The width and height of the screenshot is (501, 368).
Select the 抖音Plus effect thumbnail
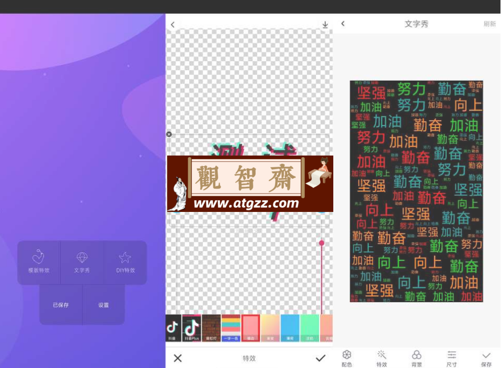point(192,328)
